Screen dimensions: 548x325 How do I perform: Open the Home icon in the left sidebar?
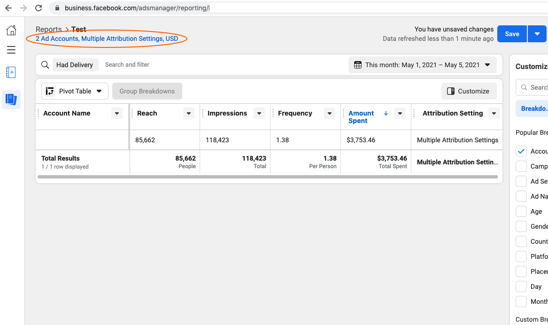11,30
